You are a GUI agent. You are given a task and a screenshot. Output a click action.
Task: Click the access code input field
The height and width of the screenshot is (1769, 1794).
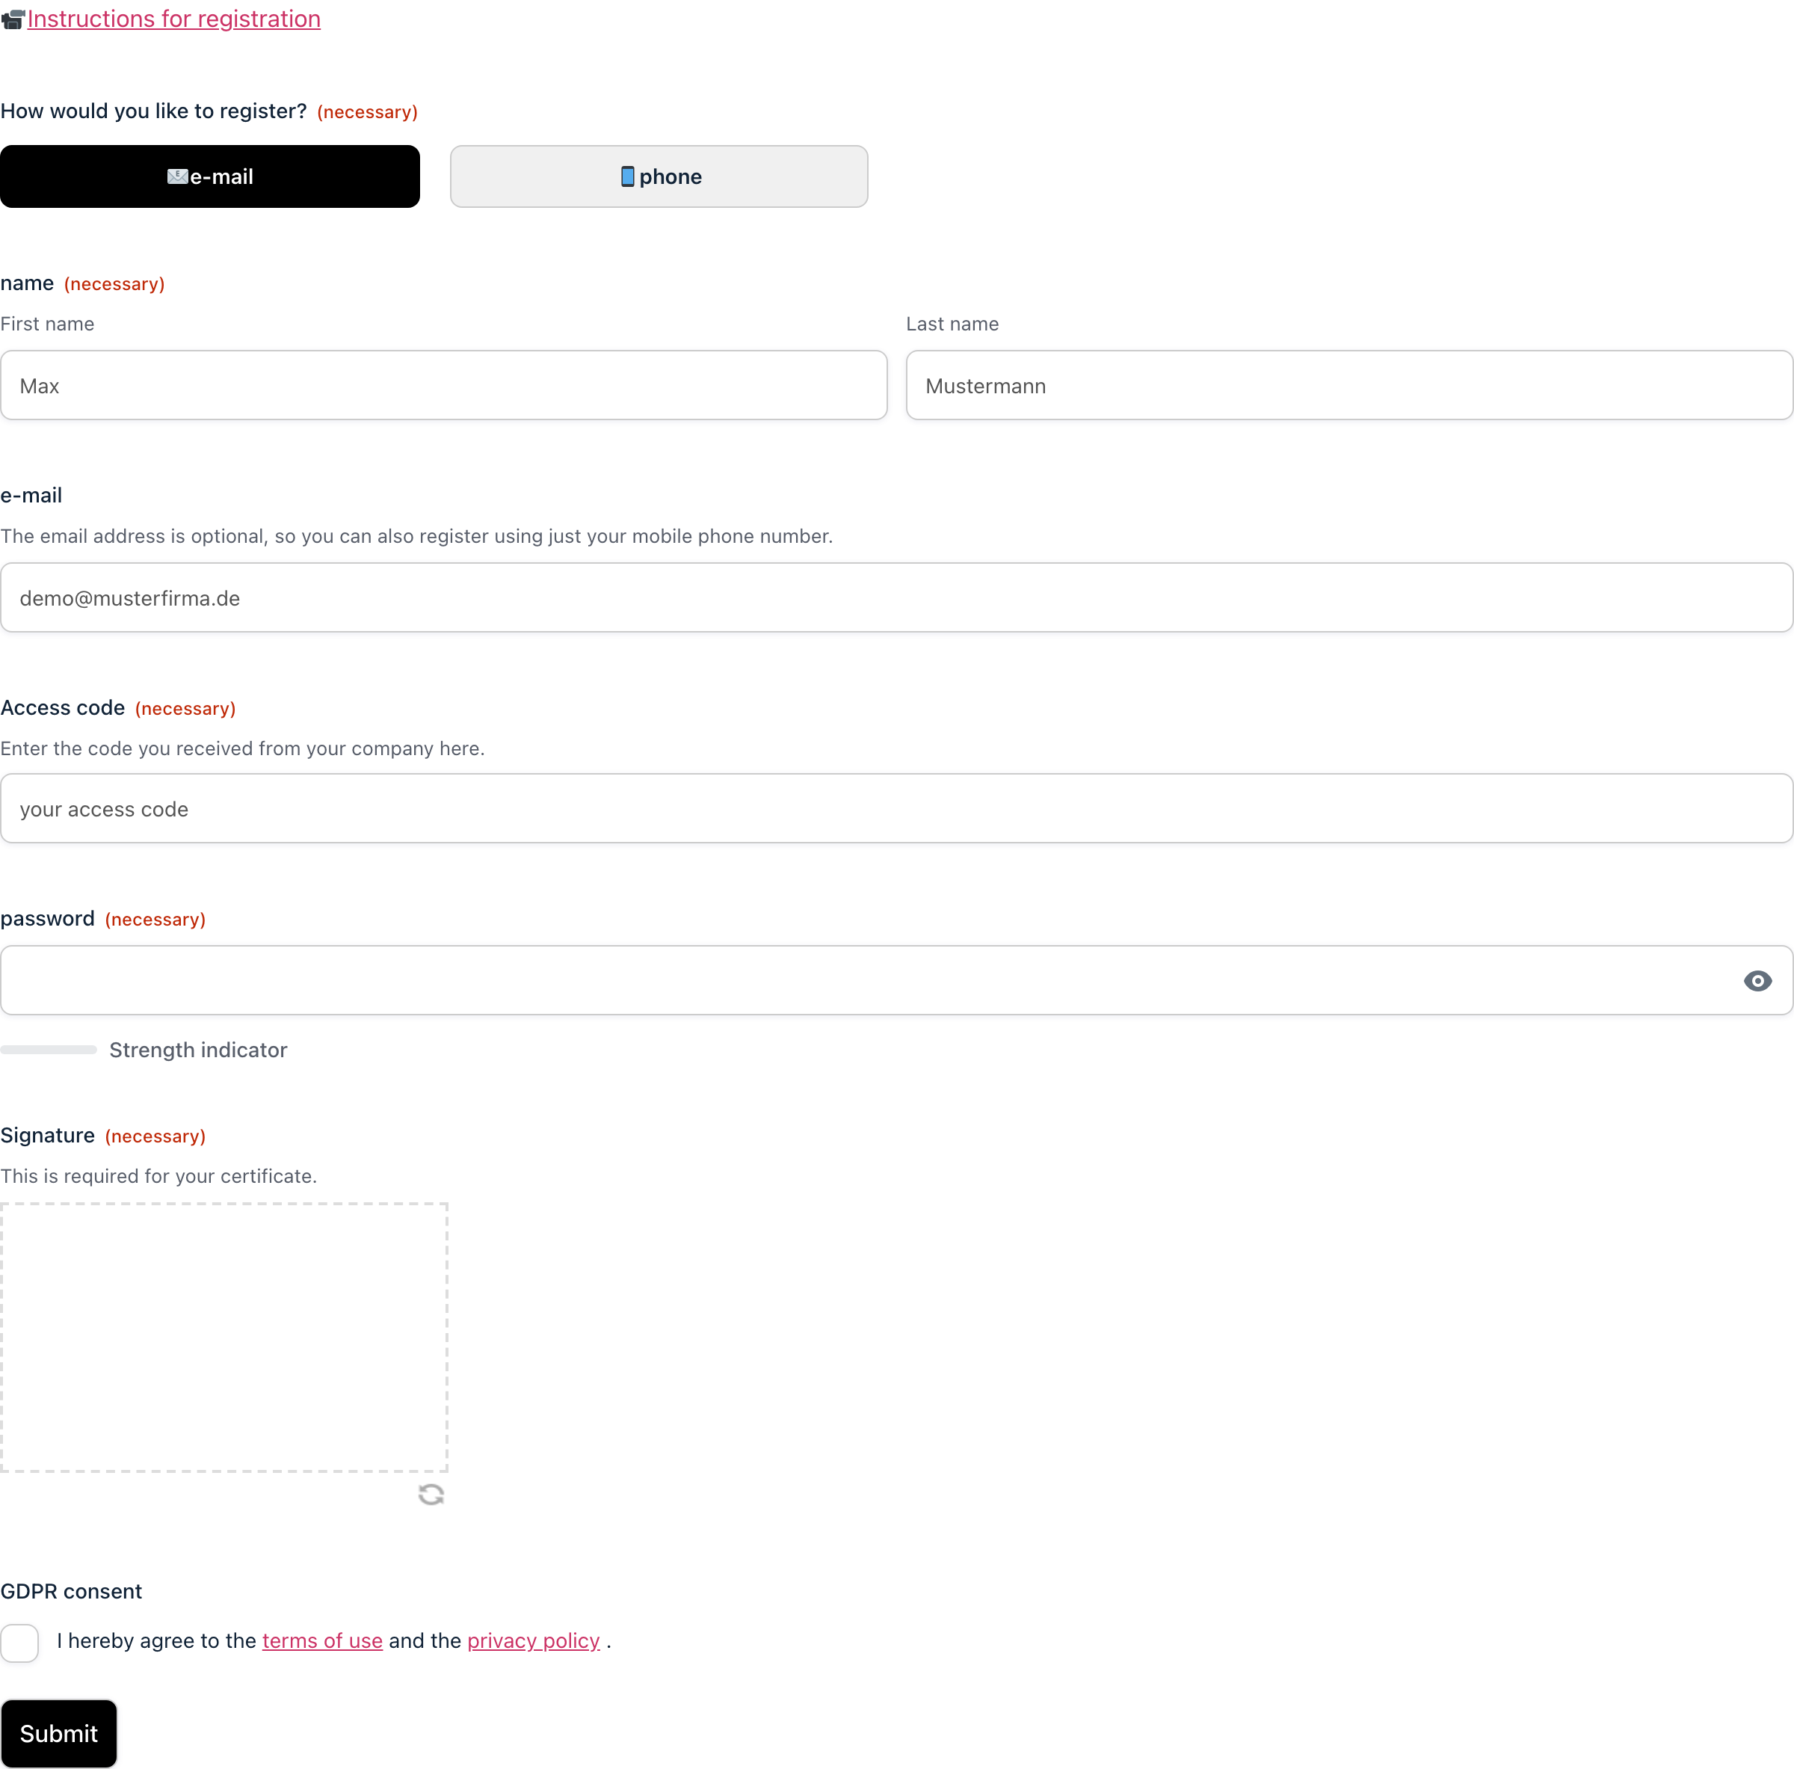pos(897,809)
